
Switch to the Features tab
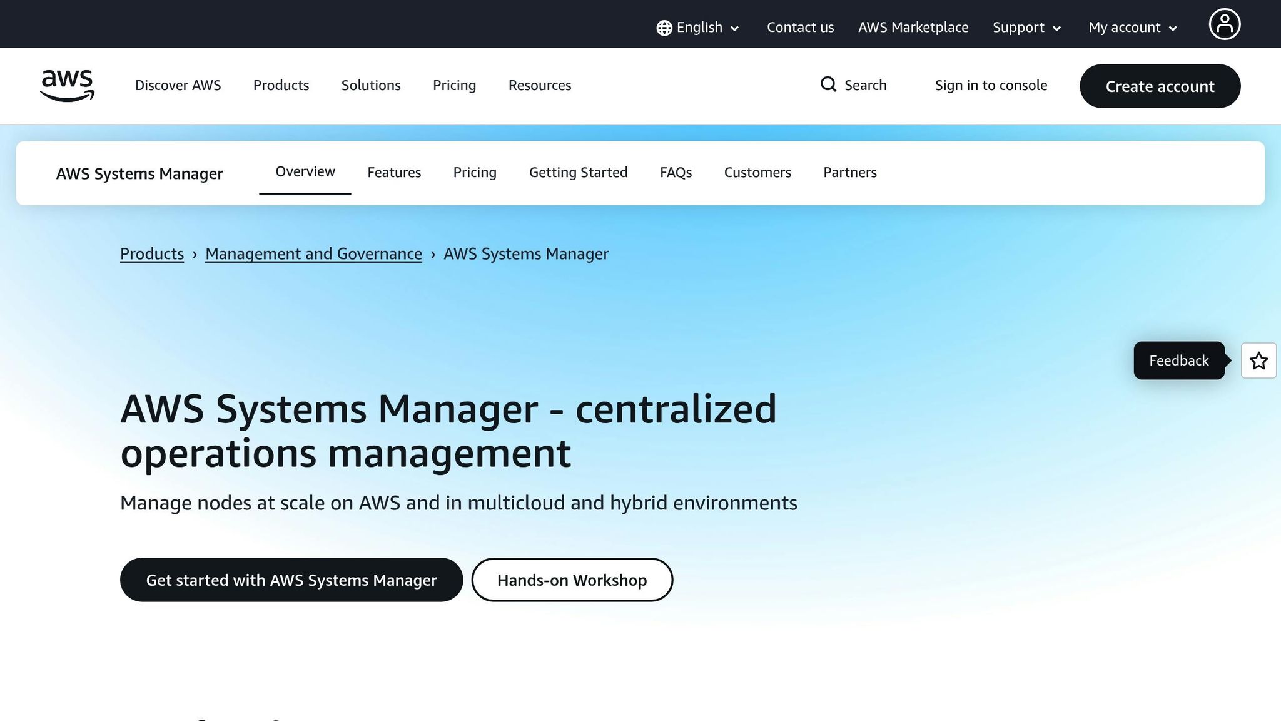click(x=394, y=172)
